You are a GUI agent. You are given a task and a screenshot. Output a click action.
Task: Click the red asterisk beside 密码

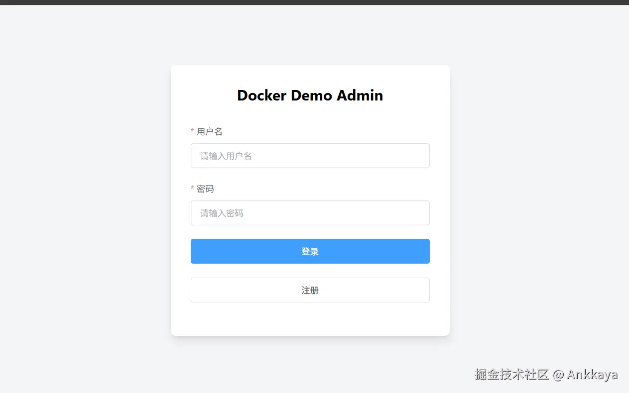(x=192, y=189)
